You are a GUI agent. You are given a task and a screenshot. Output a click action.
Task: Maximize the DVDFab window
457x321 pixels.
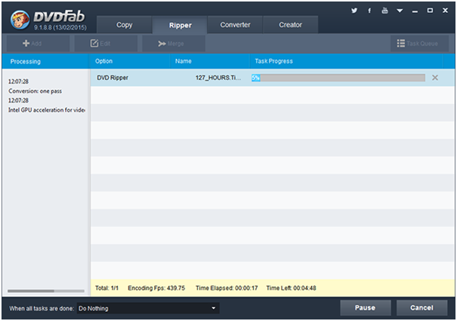(x=430, y=11)
